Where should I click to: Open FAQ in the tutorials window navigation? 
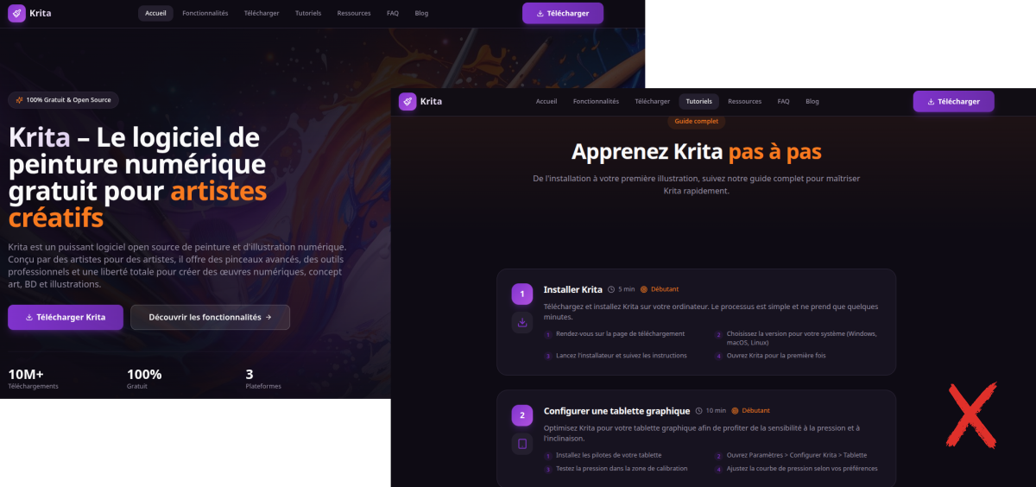coord(783,101)
